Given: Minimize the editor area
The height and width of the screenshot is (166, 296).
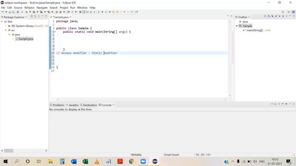Looking at the screenshot, I should [x=228, y=16].
